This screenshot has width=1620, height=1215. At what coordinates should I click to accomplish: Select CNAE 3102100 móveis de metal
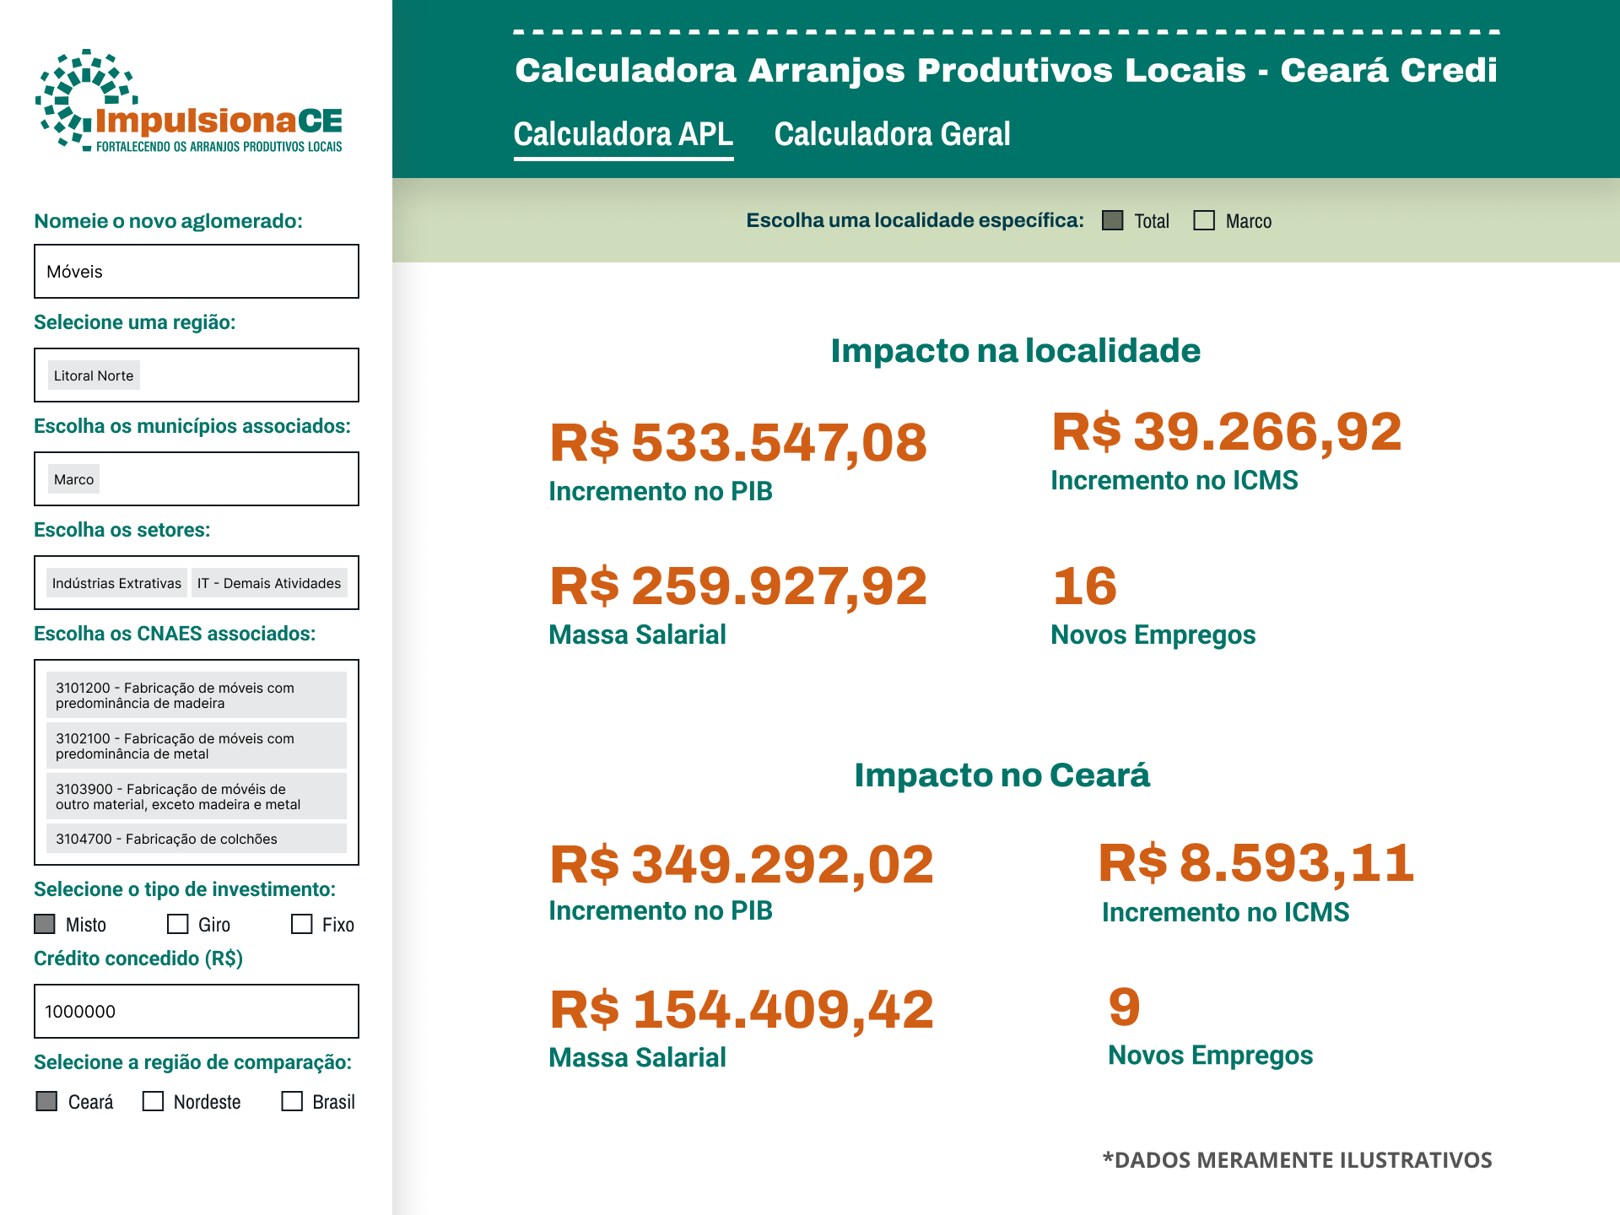pos(197,746)
